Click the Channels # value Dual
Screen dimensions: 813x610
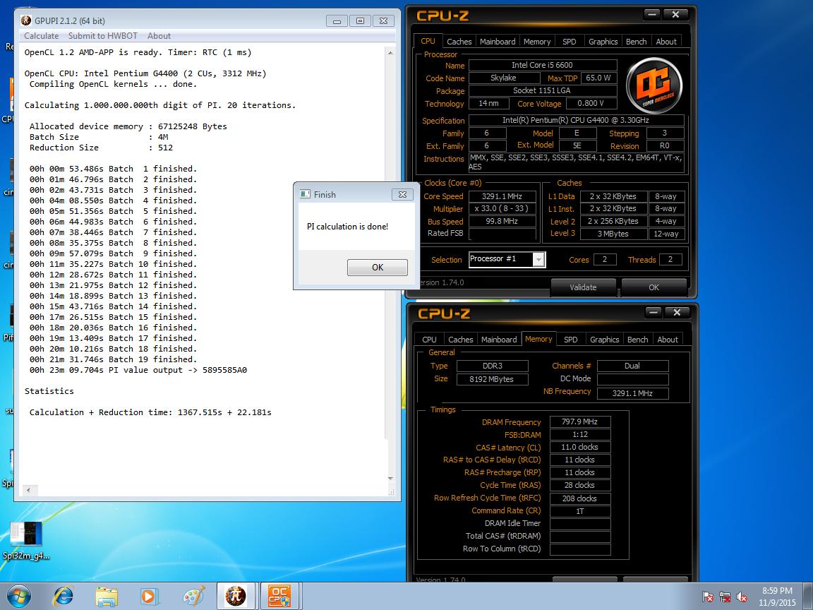[632, 366]
